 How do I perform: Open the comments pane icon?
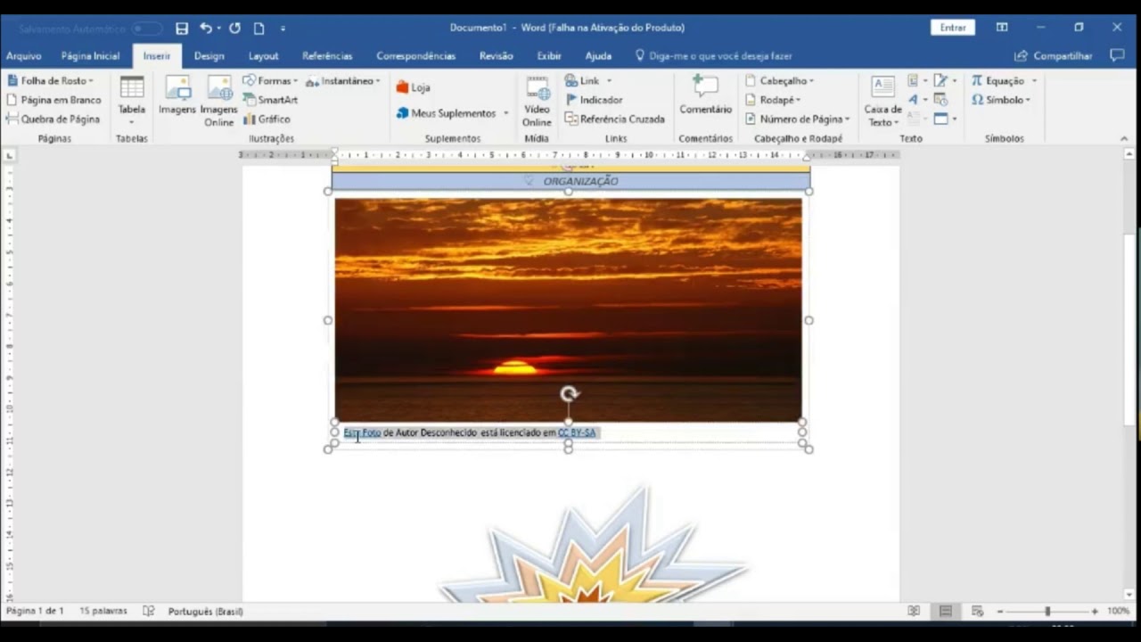(x=1117, y=55)
